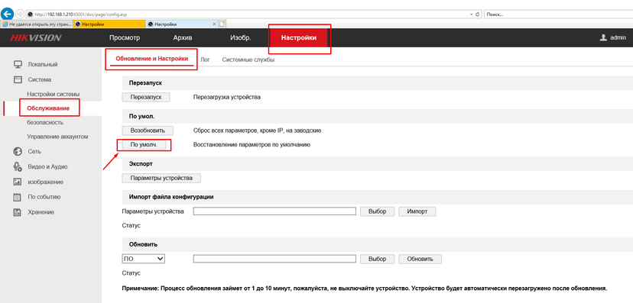The width and height of the screenshot is (633, 303).
Task: Click 'Выбор' next to config import field
Action: pos(378,211)
